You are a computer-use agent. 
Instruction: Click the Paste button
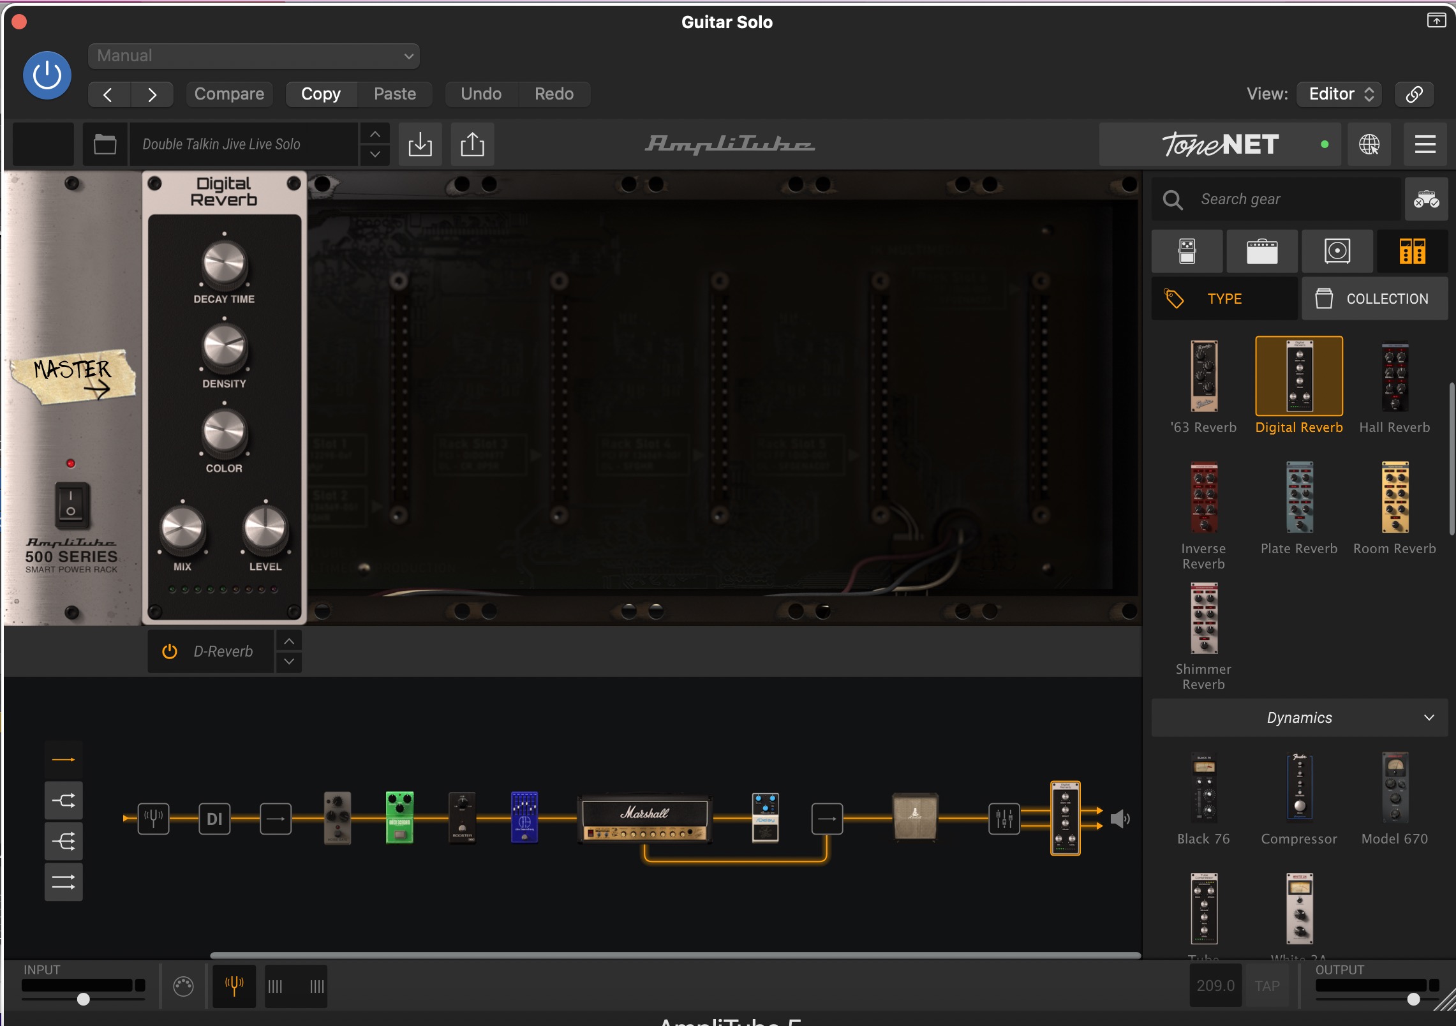point(395,94)
